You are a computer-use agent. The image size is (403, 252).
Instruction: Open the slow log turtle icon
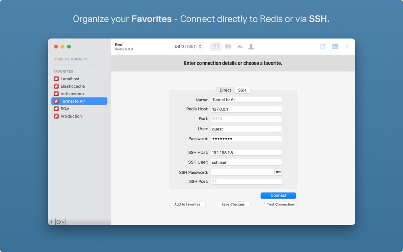pyautogui.click(x=240, y=47)
